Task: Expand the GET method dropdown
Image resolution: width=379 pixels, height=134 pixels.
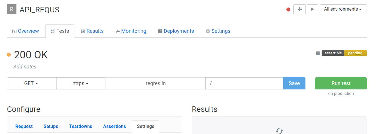Action: pyautogui.click(x=31, y=83)
